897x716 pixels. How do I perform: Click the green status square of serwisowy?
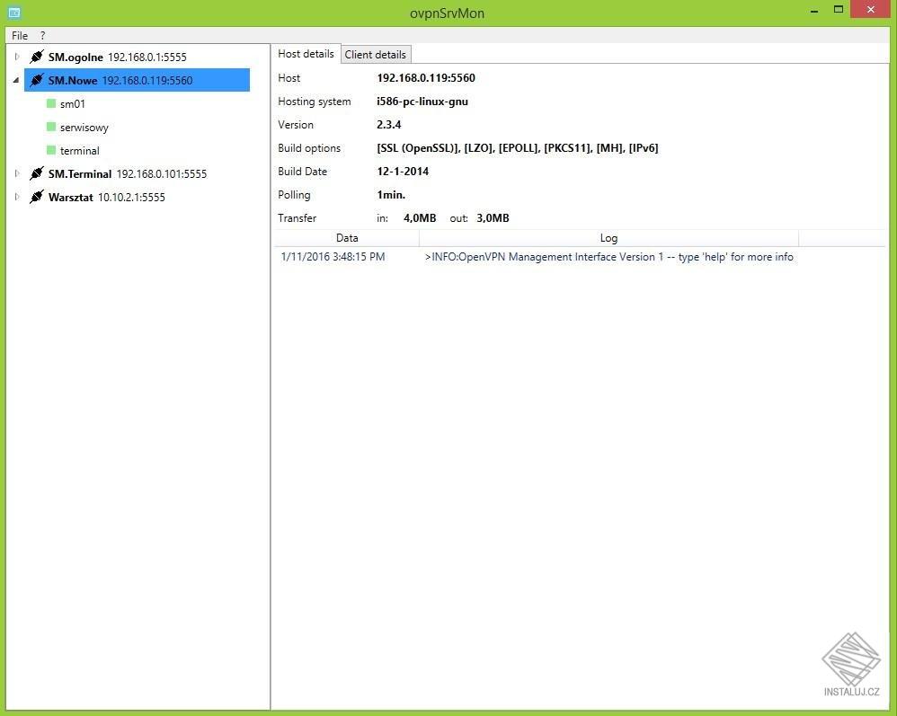click(x=51, y=127)
